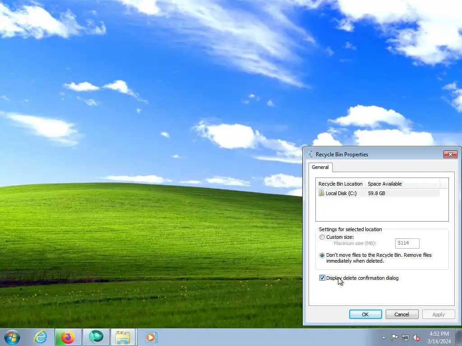
Task: Open the Action Center flag icon
Action: pyautogui.click(x=394, y=337)
